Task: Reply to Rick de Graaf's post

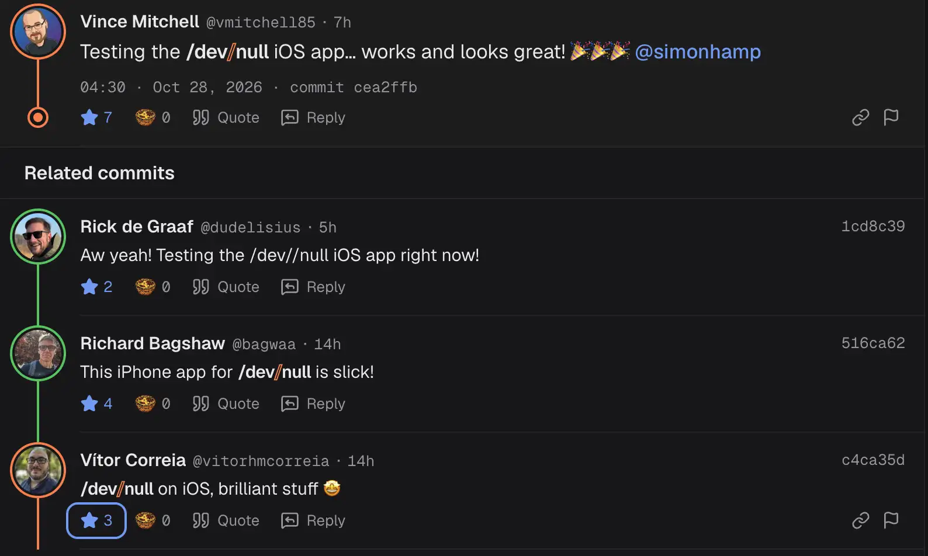Action: click(x=313, y=287)
